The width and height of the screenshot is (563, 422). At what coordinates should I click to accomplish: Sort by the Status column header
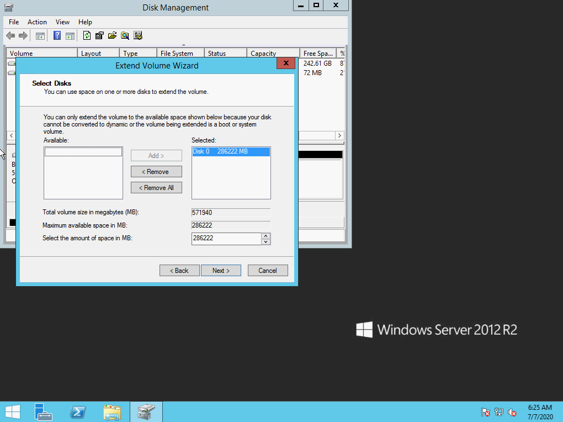point(226,53)
